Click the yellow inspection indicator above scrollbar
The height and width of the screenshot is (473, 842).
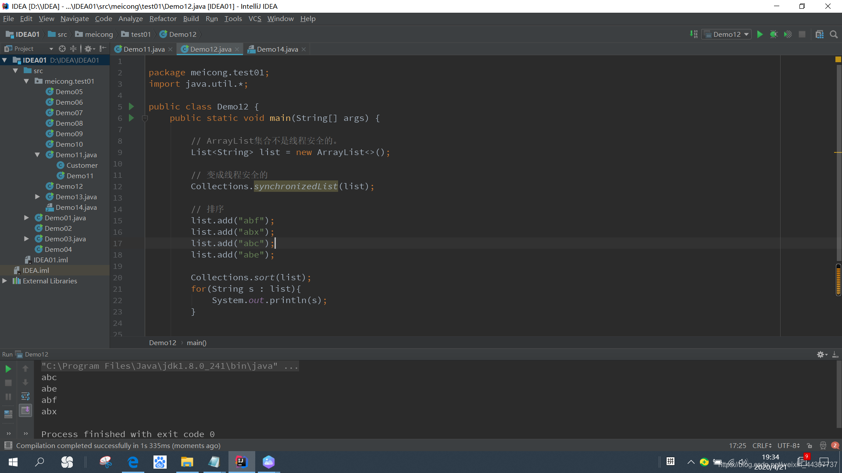pos(838,60)
